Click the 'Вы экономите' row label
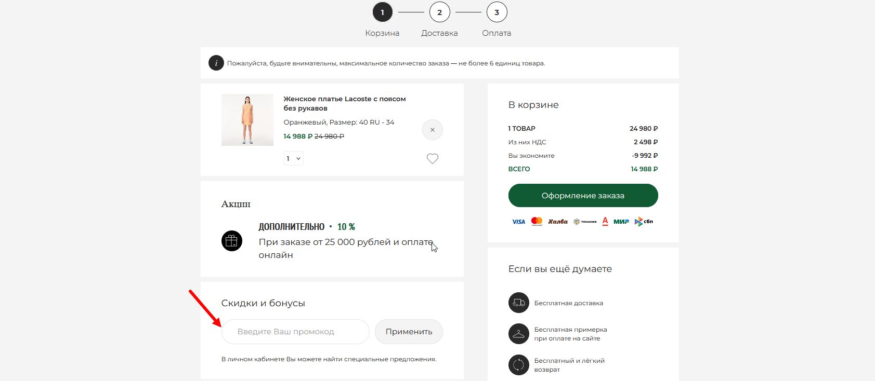 pos(531,156)
